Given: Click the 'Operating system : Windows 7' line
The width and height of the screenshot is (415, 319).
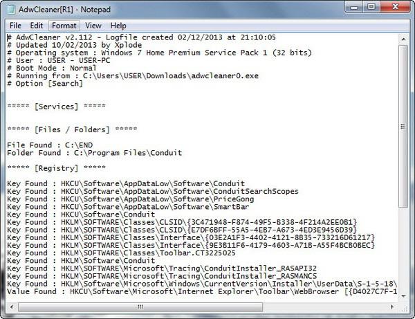Looking at the screenshot, I should click(x=160, y=53).
